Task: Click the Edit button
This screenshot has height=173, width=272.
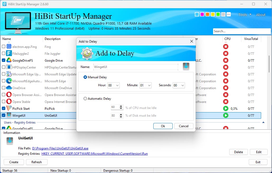Action: point(259,152)
